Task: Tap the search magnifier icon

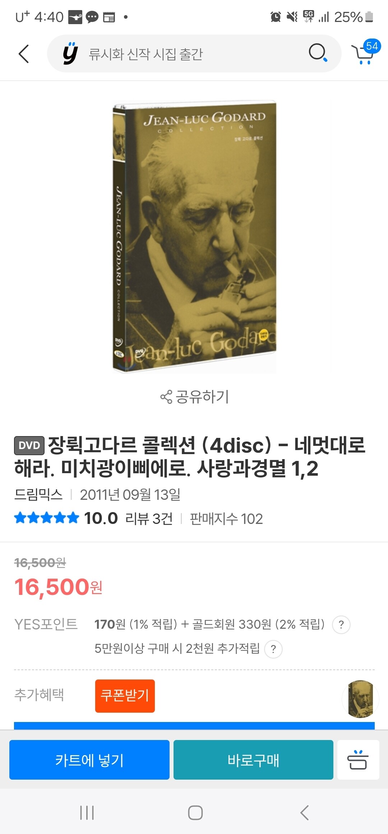Action: pyautogui.click(x=318, y=53)
